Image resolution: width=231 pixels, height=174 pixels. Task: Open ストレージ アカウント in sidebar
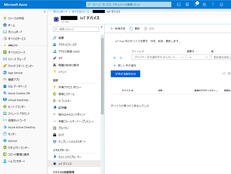[16, 114]
